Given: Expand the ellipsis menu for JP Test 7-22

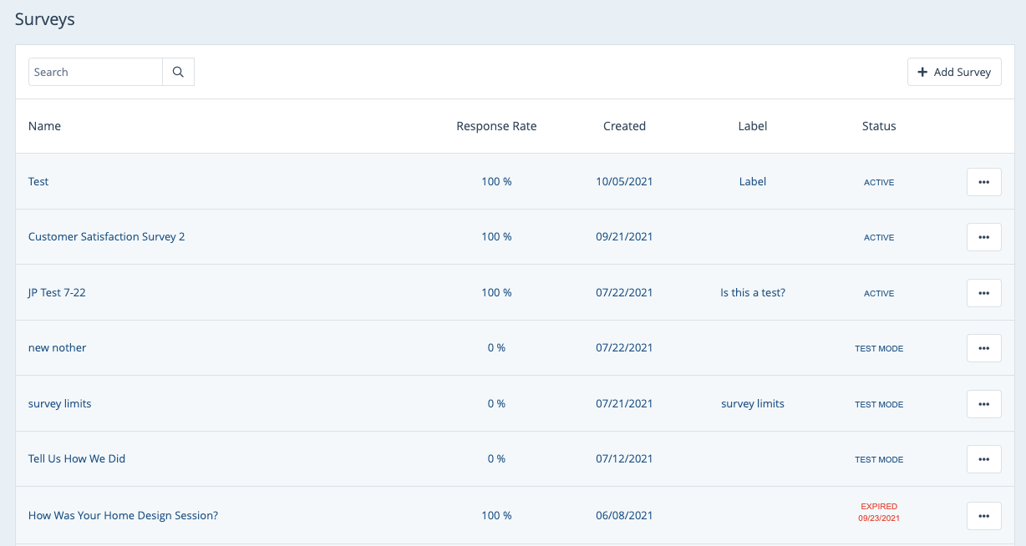Looking at the screenshot, I should (x=983, y=293).
